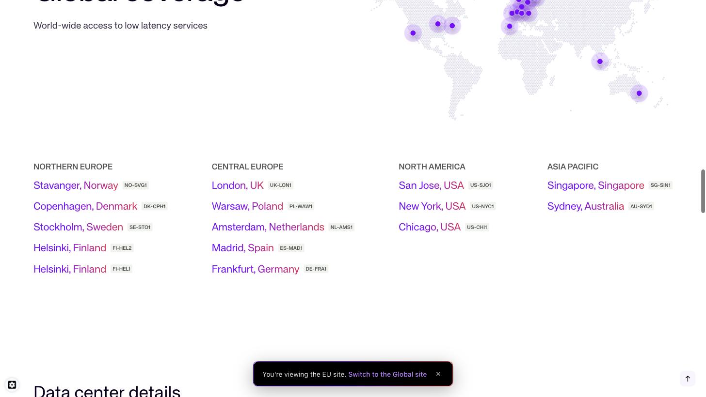706x397 pixels.
Task: Click the page vertical scrollbar thumb
Action: (x=703, y=191)
